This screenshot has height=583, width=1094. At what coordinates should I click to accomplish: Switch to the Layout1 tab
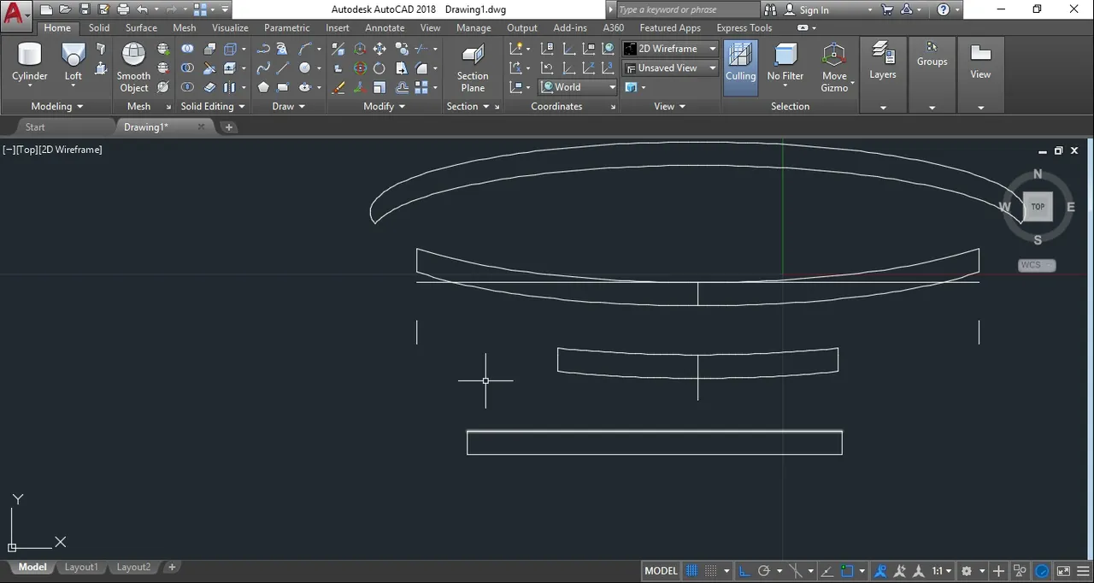coord(81,568)
